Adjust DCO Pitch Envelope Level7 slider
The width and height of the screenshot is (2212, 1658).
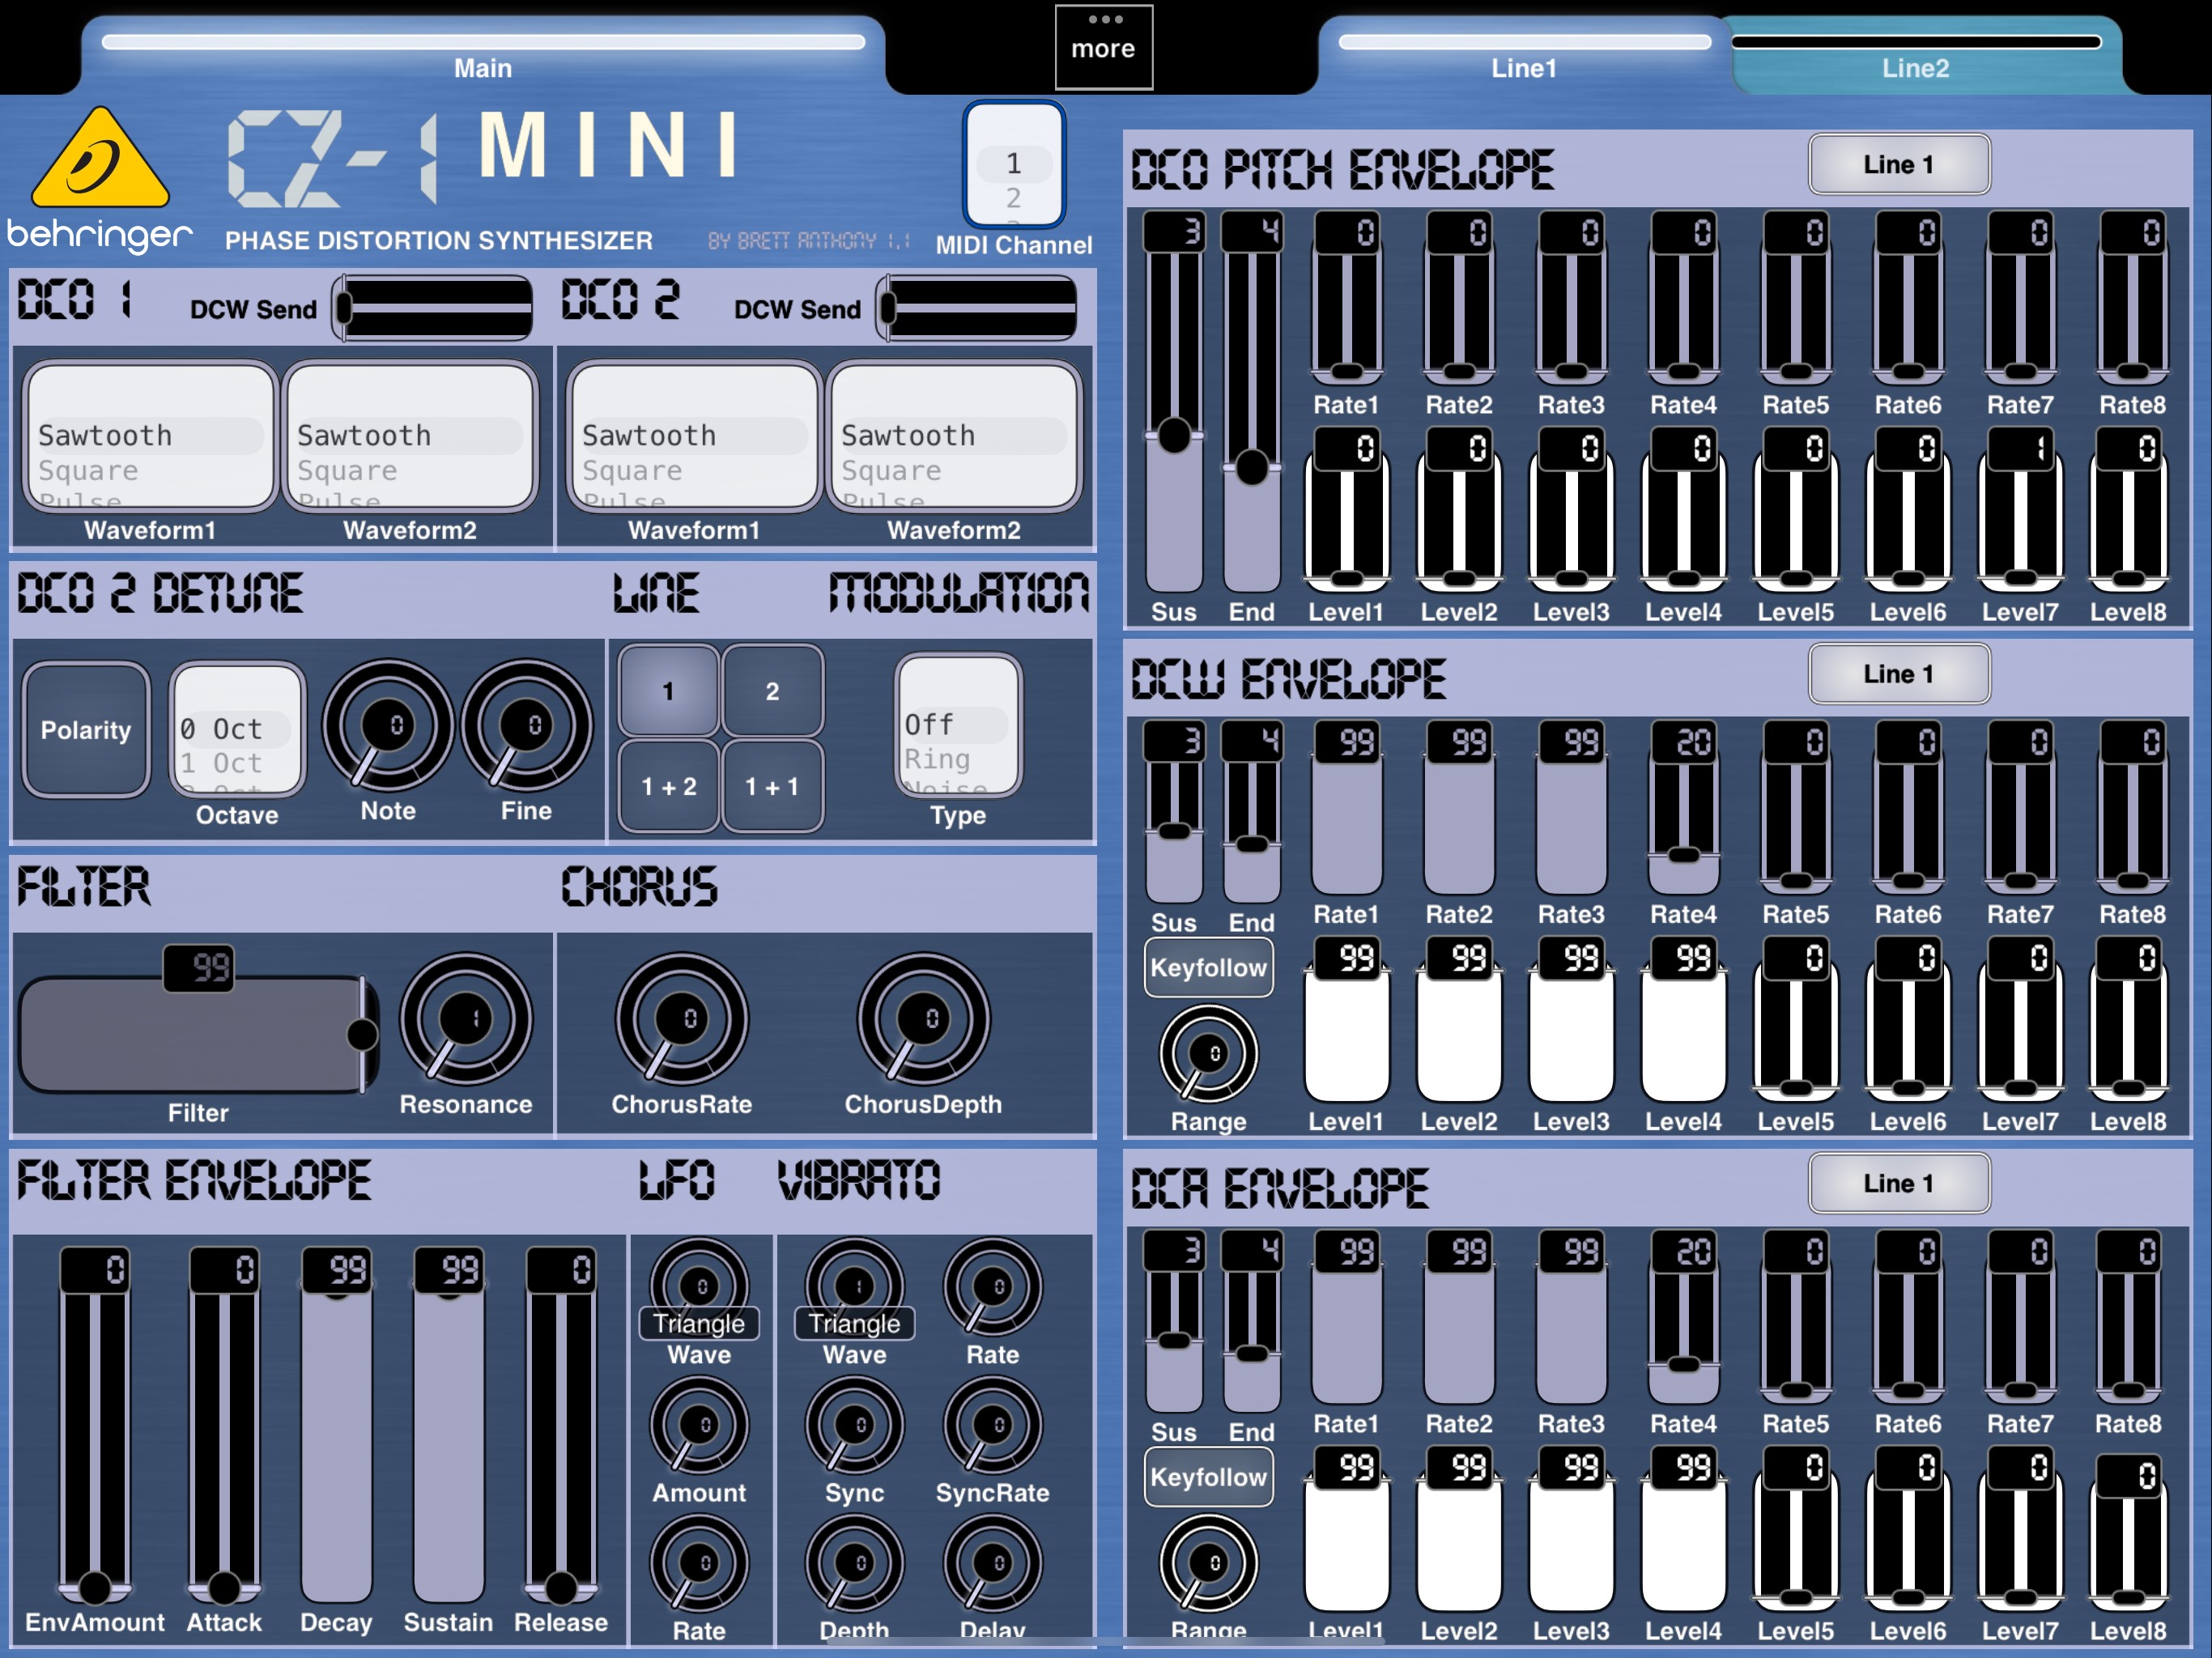2021,510
